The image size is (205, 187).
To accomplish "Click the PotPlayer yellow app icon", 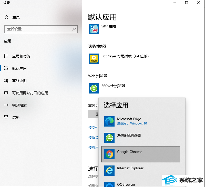I will pyautogui.click(x=94, y=59).
